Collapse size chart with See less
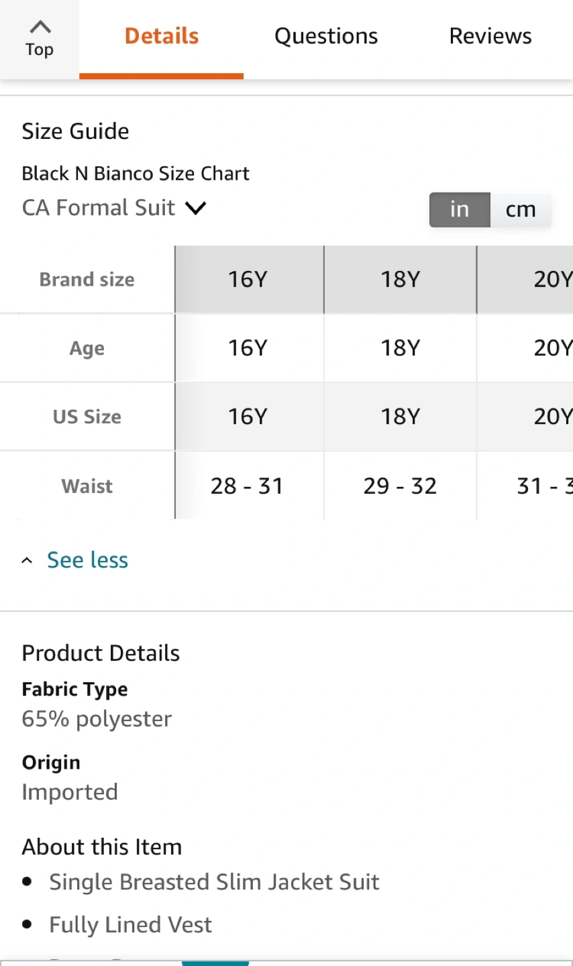The height and width of the screenshot is (966, 573). (x=87, y=560)
